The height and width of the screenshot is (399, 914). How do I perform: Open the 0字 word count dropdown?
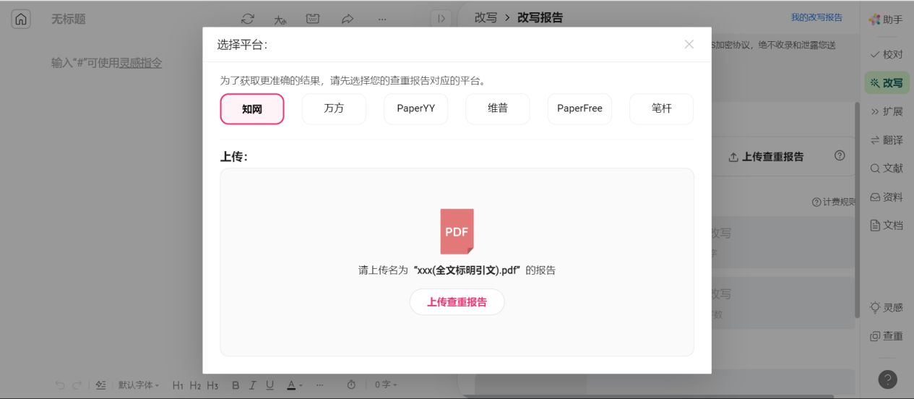tap(385, 385)
